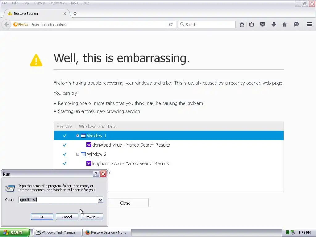Click the Window 2 folder icon

tap(83, 154)
